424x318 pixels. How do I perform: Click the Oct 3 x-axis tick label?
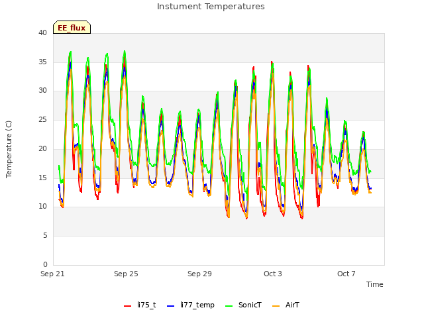tap(273, 274)
